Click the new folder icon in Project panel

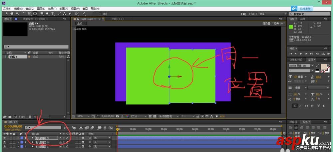(x=10, y=117)
